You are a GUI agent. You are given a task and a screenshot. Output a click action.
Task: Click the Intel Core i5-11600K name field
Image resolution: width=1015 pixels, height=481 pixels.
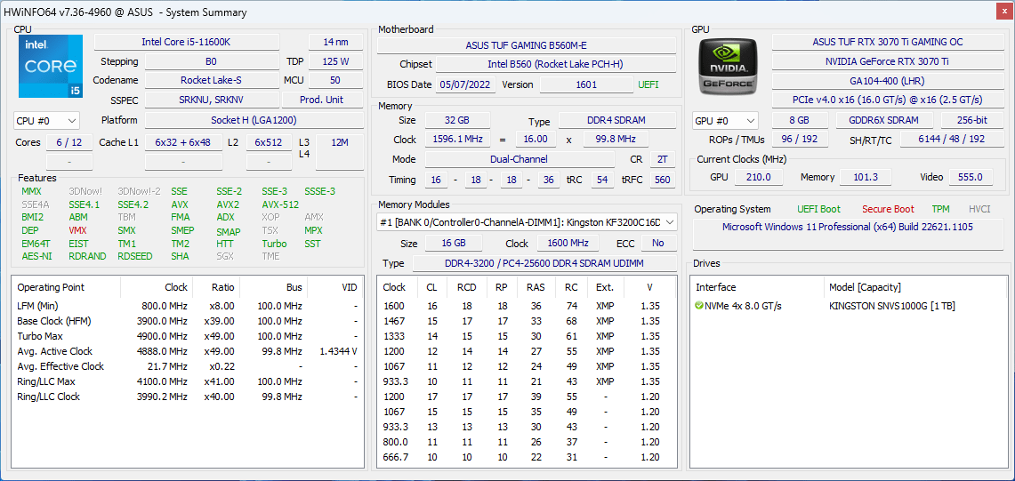pyautogui.click(x=186, y=42)
